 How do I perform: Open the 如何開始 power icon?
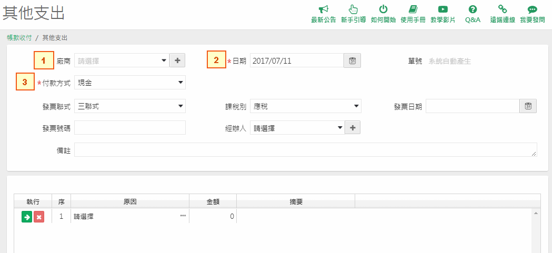(383, 9)
